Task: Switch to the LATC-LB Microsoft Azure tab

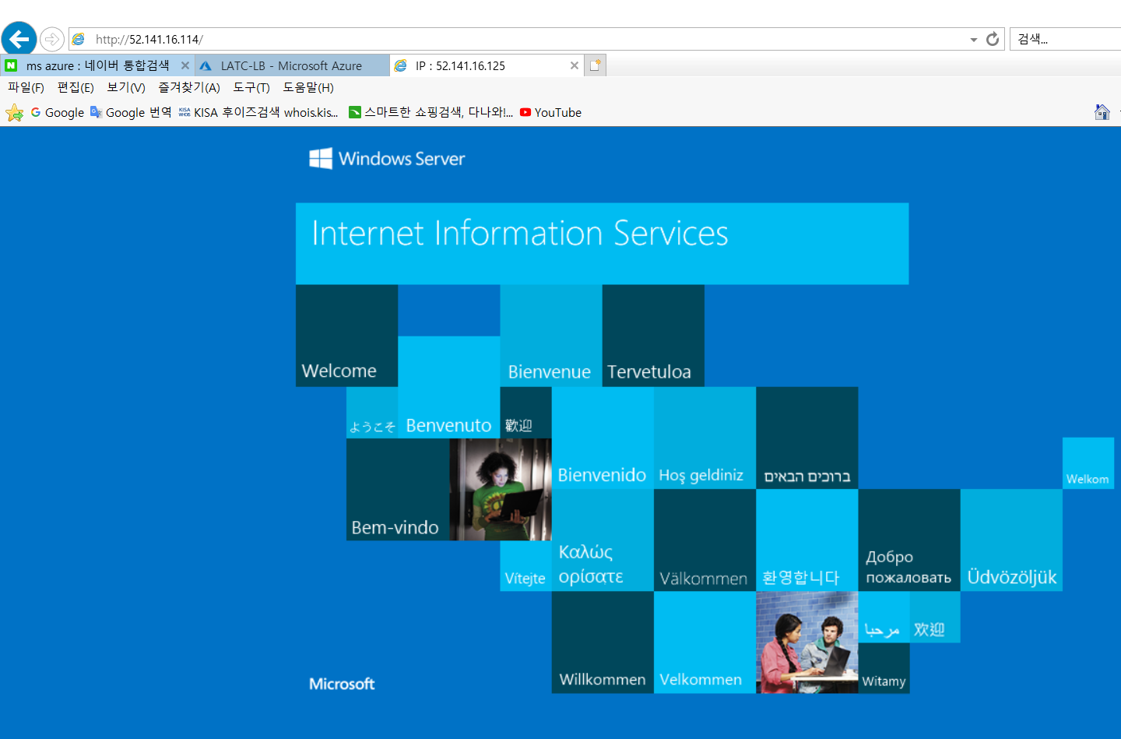Action: click(x=292, y=65)
